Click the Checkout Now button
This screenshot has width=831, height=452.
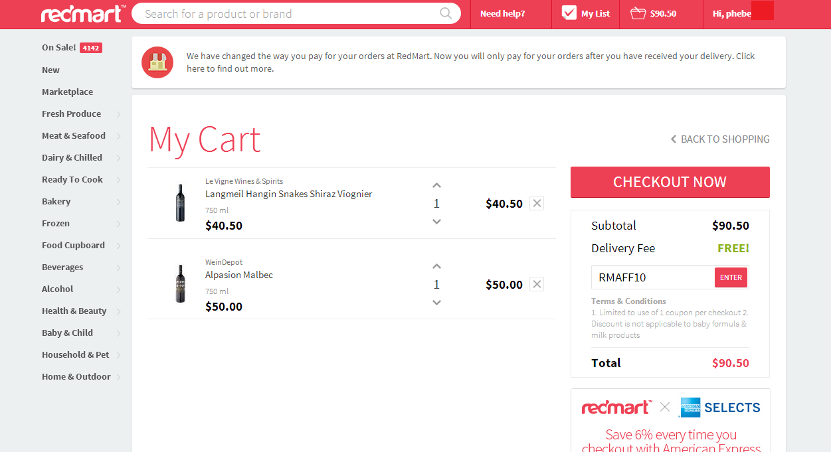670,182
